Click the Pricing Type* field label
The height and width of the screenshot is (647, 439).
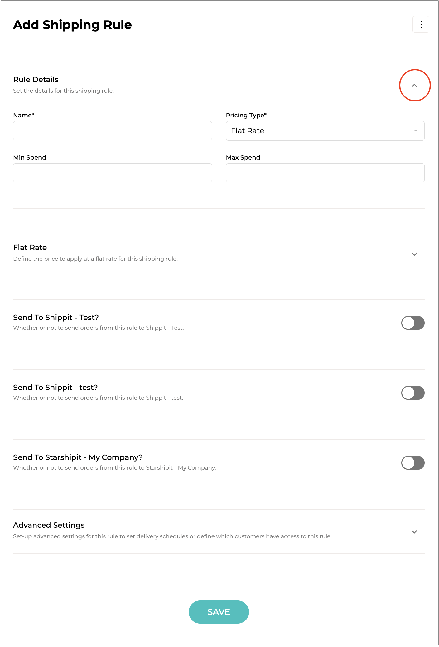(246, 115)
